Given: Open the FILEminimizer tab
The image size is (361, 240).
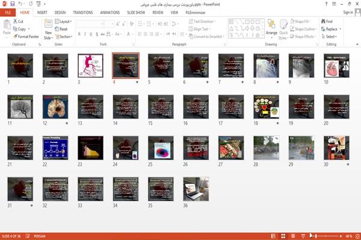Looking at the screenshot, I should tap(196, 13).
